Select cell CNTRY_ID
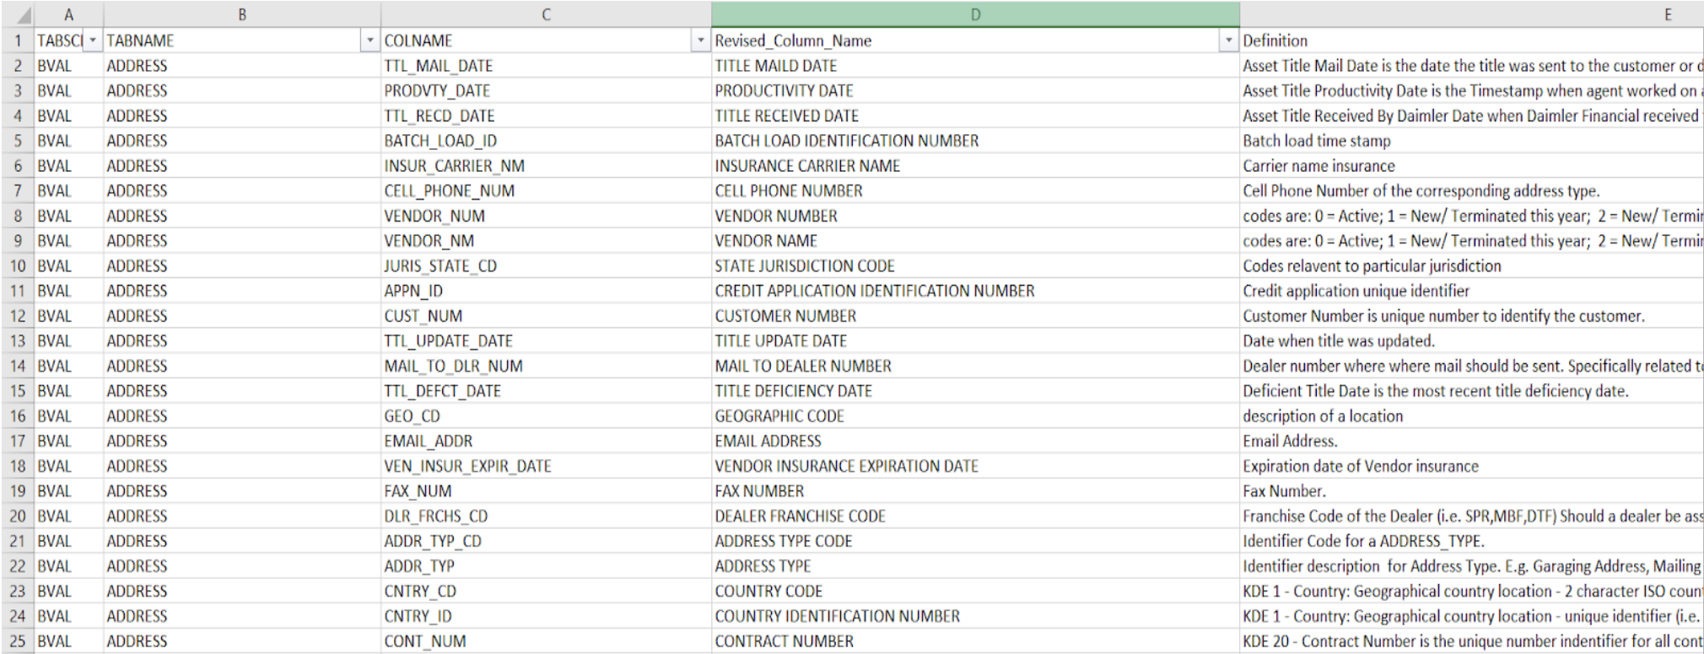The image size is (1704, 654). [x=546, y=616]
